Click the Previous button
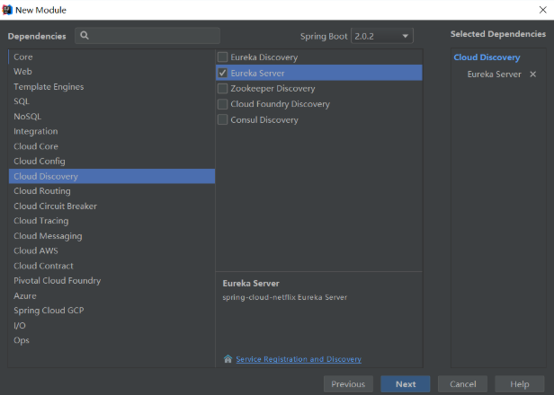This screenshot has height=395, width=554. (348, 384)
